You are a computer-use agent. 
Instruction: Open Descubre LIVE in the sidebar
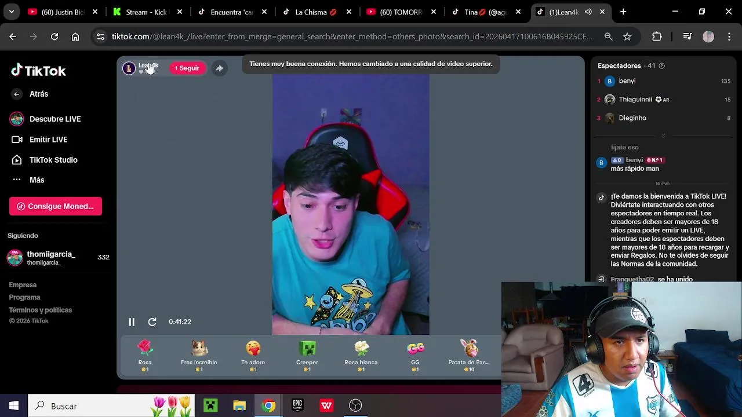click(x=45, y=119)
